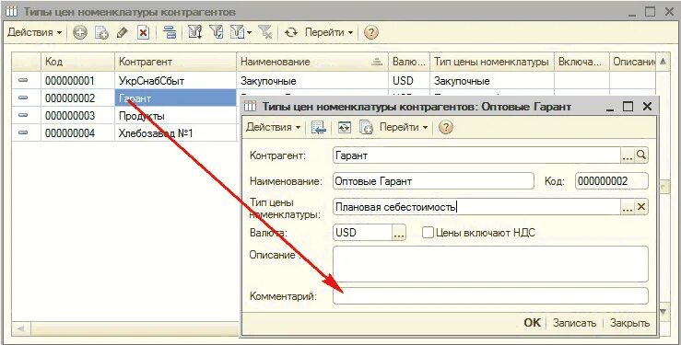Open Перейти menu in dialog toolbar
Image resolution: width=681 pixels, height=345 pixels.
(404, 128)
